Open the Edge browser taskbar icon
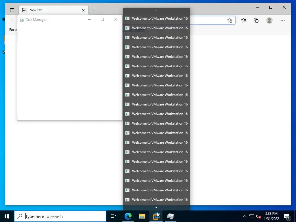The height and width of the screenshot is (222, 296). pos(128,216)
